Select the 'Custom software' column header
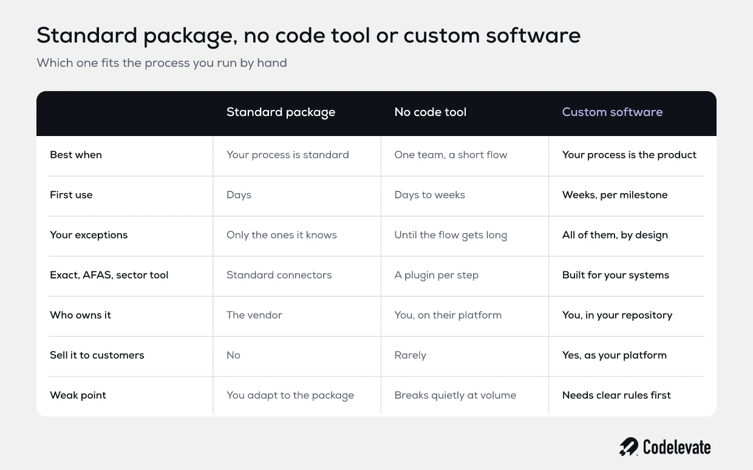 [612, 112]
